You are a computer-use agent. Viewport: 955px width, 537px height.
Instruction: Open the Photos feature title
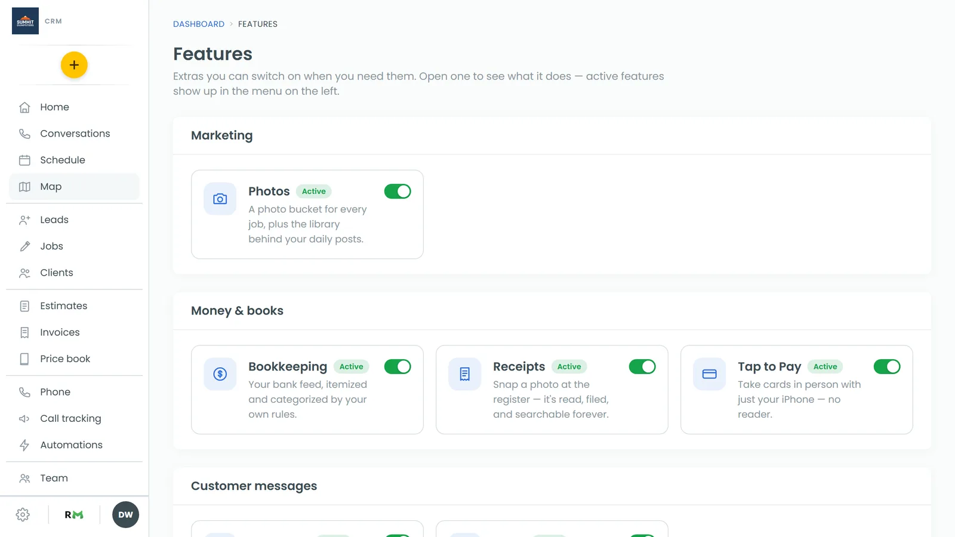pos(269,192)
